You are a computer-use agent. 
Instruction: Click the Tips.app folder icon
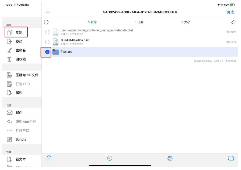tap(56, 52)
